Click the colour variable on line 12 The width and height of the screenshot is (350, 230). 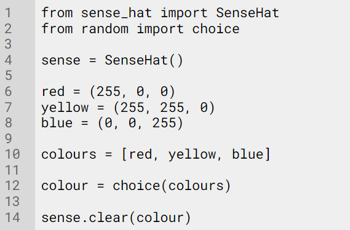tap(65, 186)
